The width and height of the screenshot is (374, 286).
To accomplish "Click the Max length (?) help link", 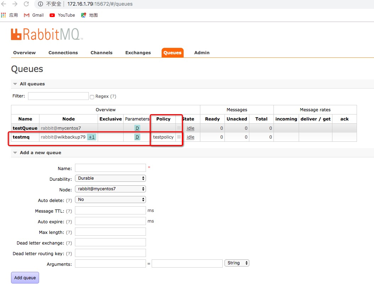I will tap(69, 232).
